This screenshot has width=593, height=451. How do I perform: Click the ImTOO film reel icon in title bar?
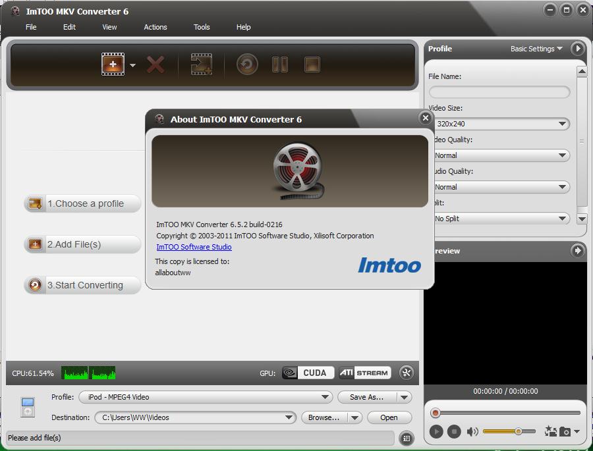coord(15,11)
